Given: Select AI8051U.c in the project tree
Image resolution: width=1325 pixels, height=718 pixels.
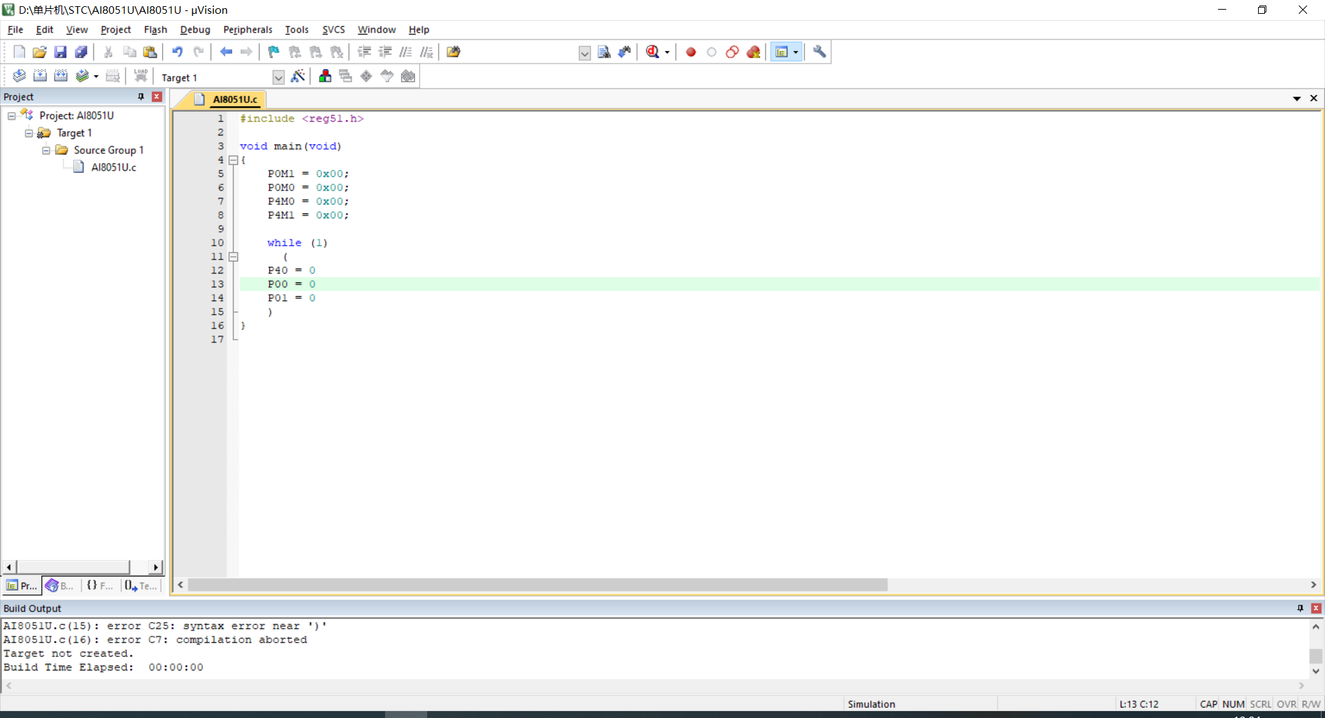Looking at the screenshot, I should click(114, 167).
